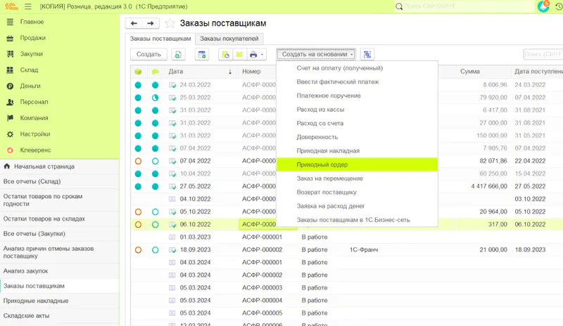The width and height of the screenshot is (563, 326).
Task: Open the Склад section
Action: [x=30, y=70]
